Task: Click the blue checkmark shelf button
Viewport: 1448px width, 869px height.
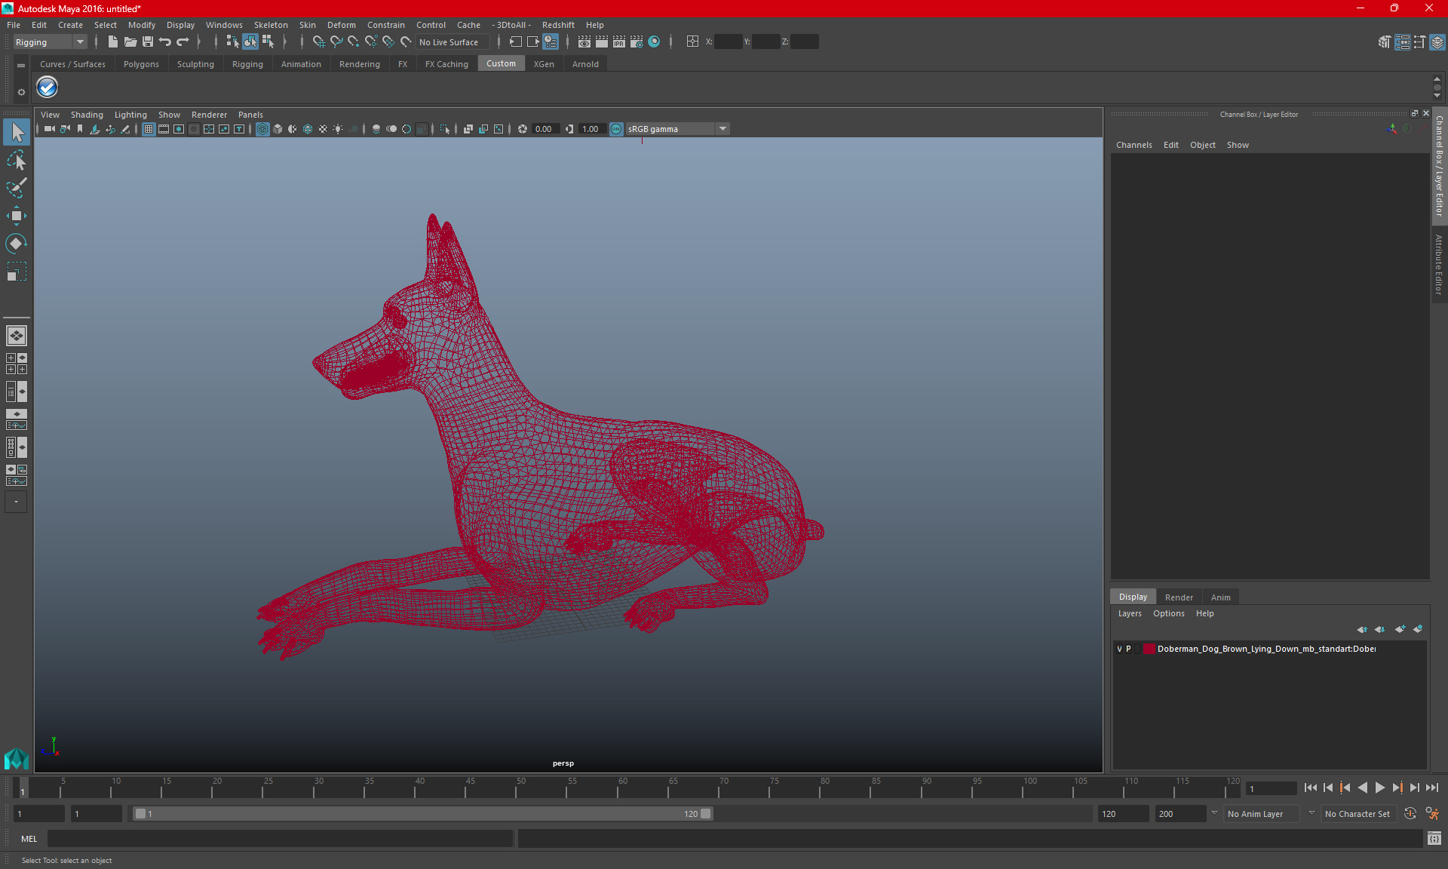Action: tap(48, 88)
